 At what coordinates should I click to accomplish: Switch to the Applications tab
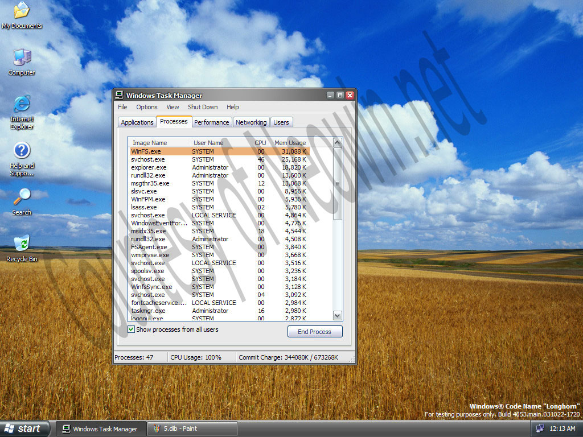click(x=137, y=122)
